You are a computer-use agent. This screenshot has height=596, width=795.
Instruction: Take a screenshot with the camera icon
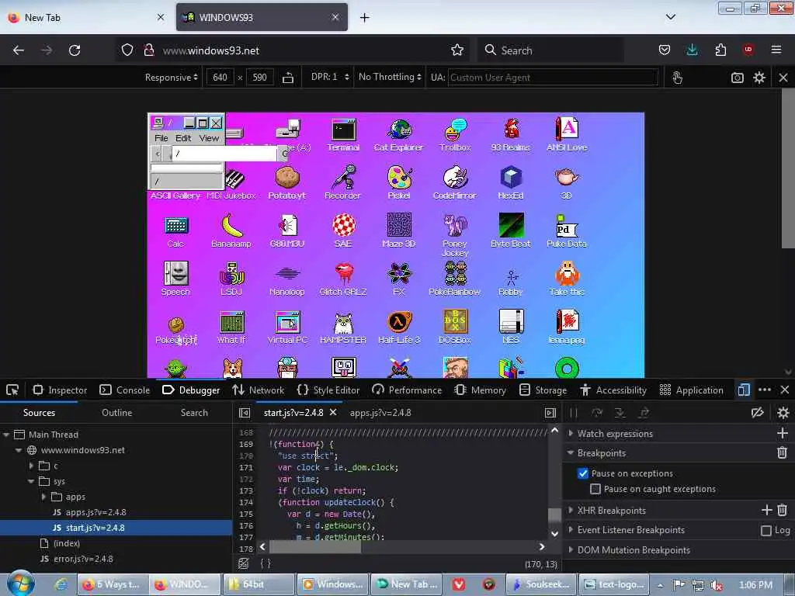click(738, 78)
